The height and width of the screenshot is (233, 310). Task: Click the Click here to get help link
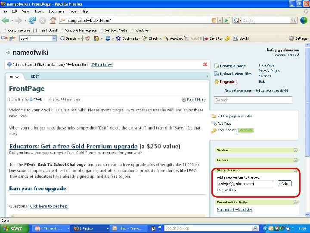(49, 206)
